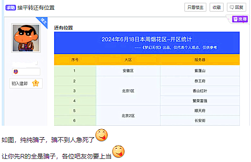This screenshot has height=162, width=251.
Task: Click the 安徽区 cell in the table
Action: (x=128, y=71)
